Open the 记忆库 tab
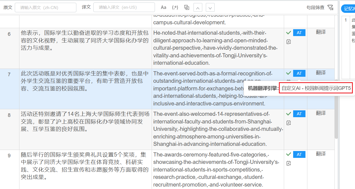This screenshot has height=189, width=355. point(349,9)
